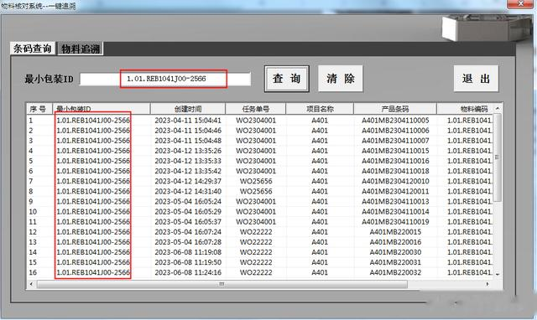Click the vertical scrollbar thumb
Viewport: 537px width, 320px height.
coord(498,157)
